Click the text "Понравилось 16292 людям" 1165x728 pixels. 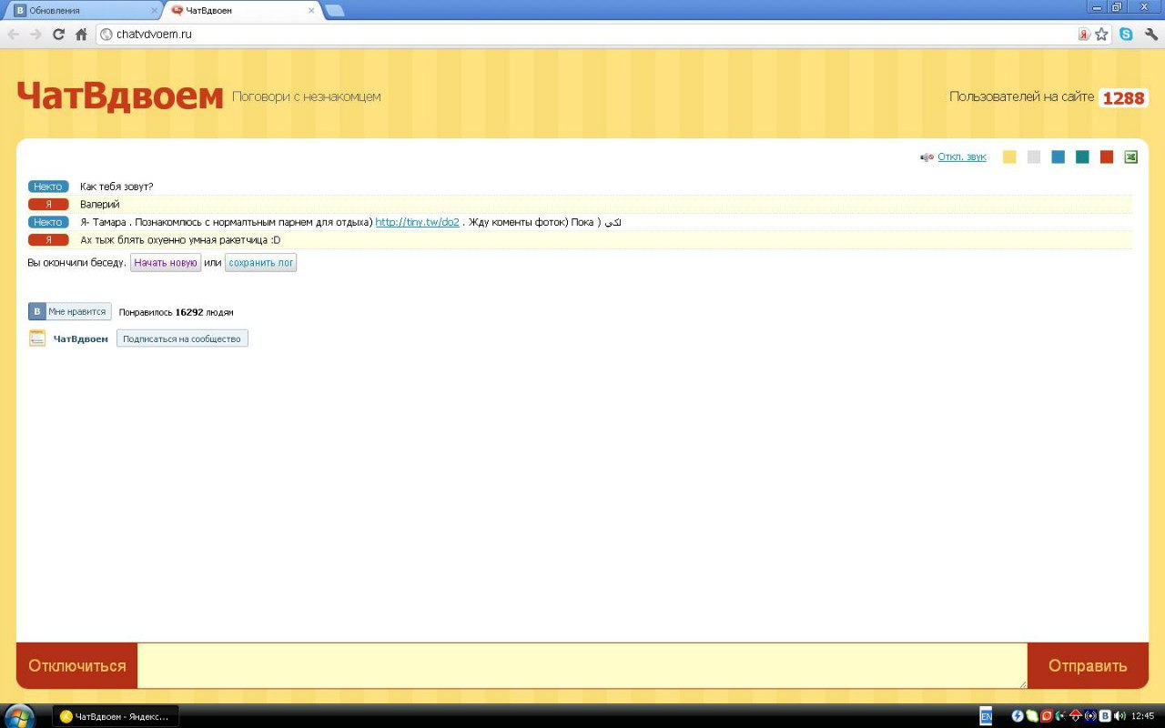[x=176, y=312]
